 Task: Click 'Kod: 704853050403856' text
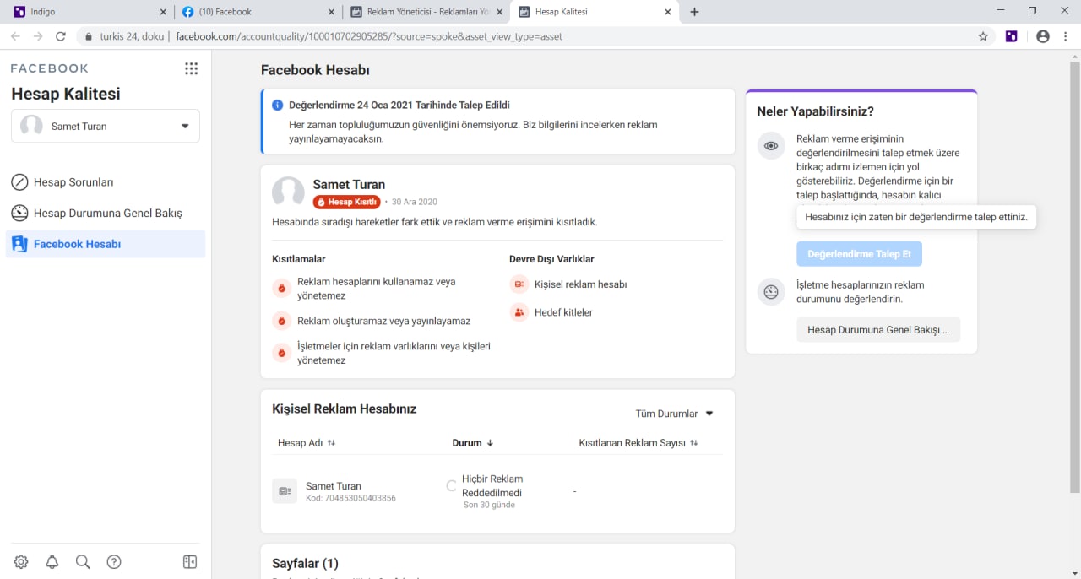pos(350,498)
